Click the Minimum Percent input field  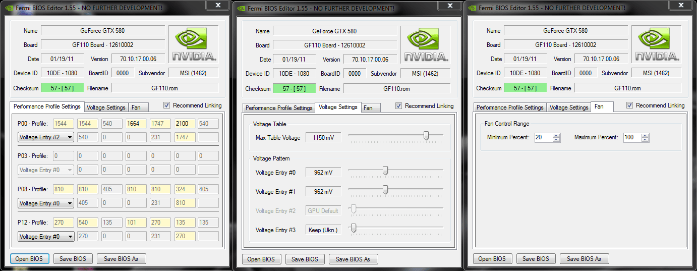pos(544,137)
